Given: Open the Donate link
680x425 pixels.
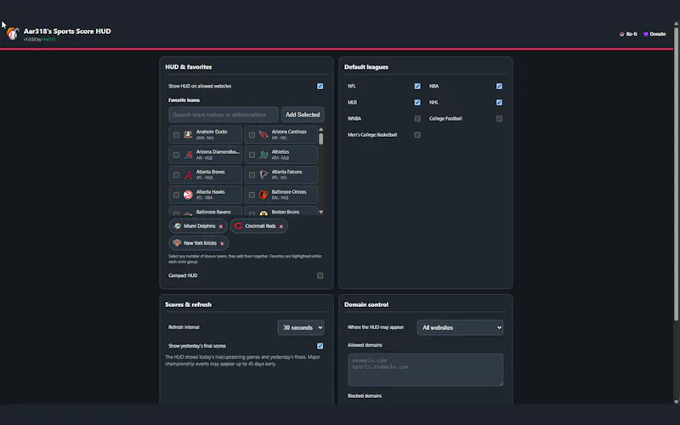Looking at the screenshot, I should pos(654,34).
